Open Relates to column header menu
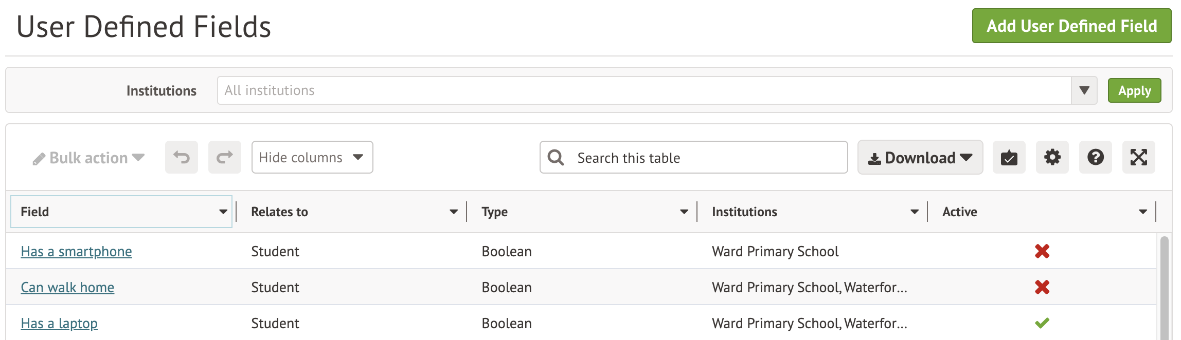Image resolution: width=1181 pixels, height=340 pixels. pos(453,212)
